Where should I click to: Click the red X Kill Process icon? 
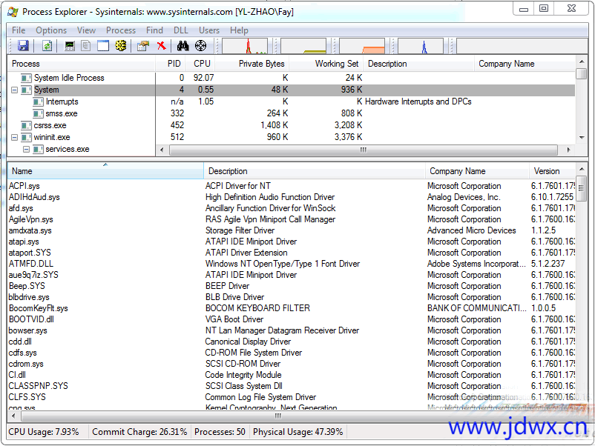pyautogui.click(x=161, y=46)
